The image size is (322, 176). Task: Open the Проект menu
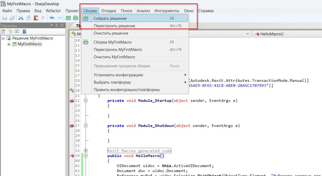(72, 11)
